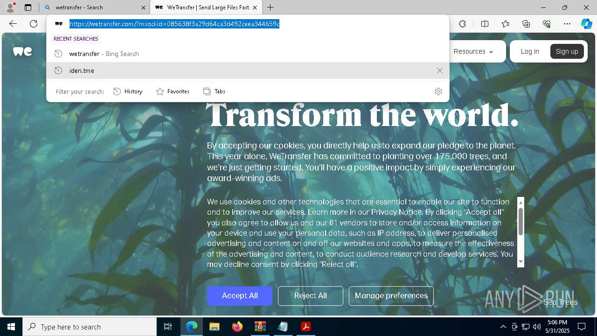The image size is (597, 336).
Task: Open the Edge profile avatar
Action: [10, 7]
